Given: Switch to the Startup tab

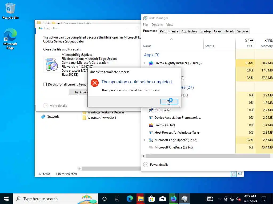Looking at the screenshot, I should click(x=206, y=31).
